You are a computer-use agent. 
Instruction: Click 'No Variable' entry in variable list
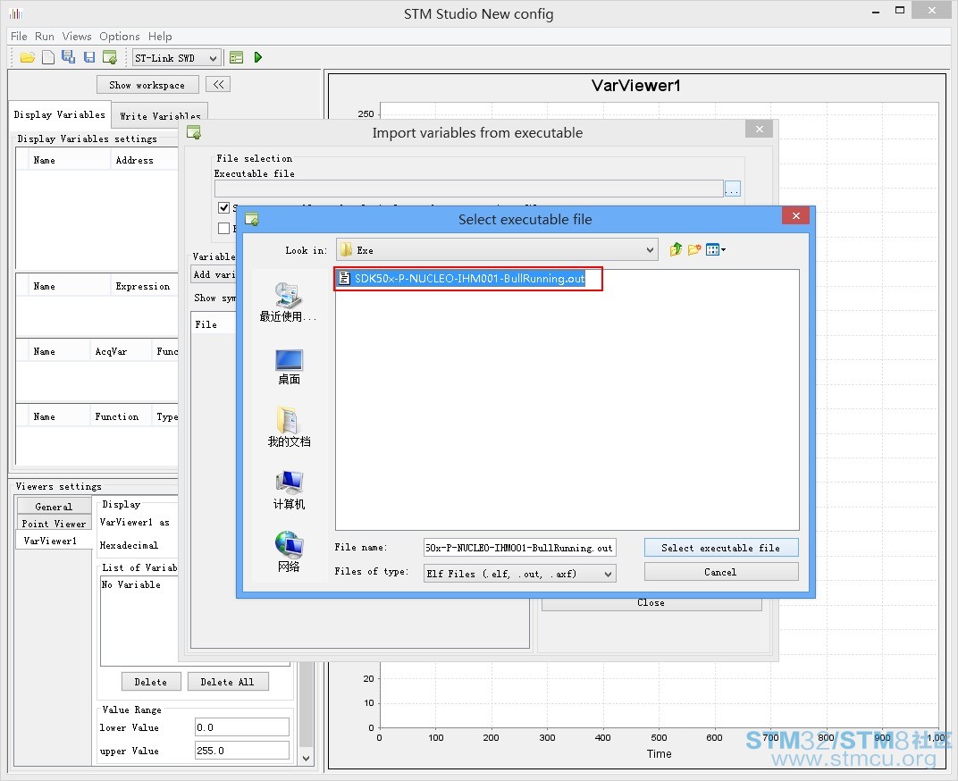pos(130,584)
